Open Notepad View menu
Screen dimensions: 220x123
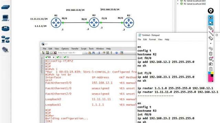(x=160, y=40)
